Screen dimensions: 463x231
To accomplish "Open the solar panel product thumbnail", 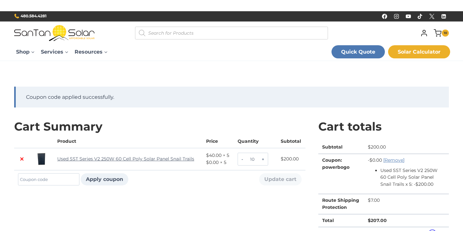I will (x=41, y=159).
